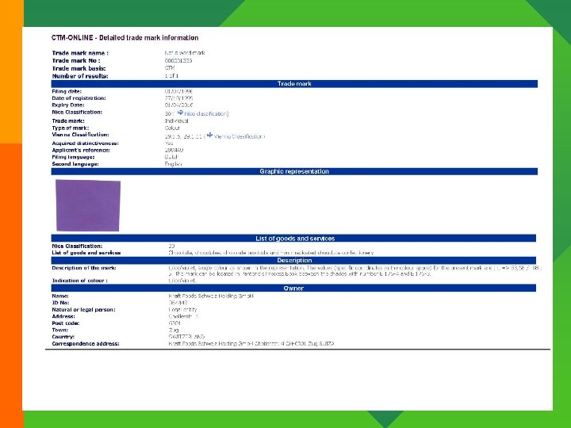Click the 'Description of the mark:' label

tap(84, 268)
